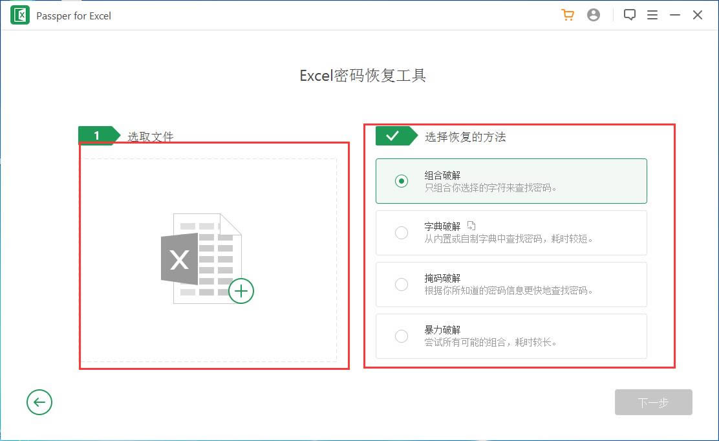
Task: Click the gray Excel document icon
Action: click(x=201, y=258)
